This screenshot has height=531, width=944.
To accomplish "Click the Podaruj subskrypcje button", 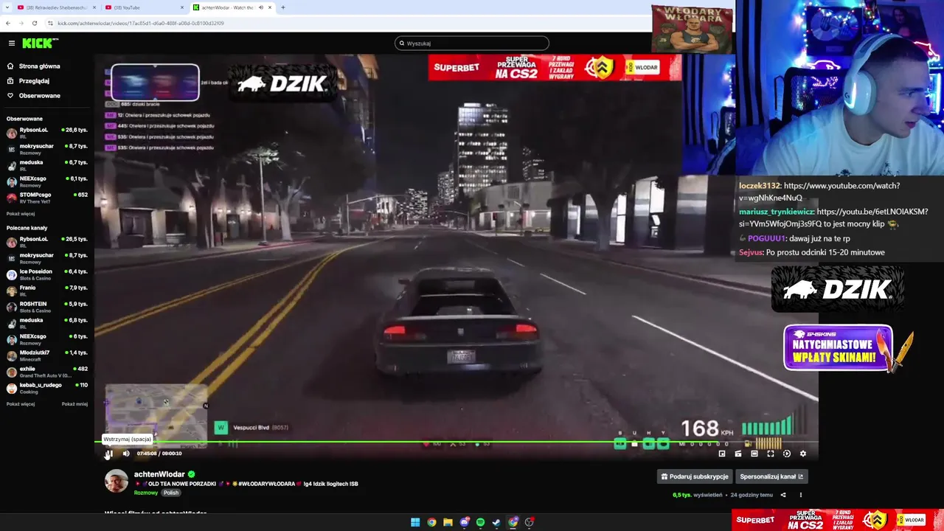I will click(x=695, y=476).
